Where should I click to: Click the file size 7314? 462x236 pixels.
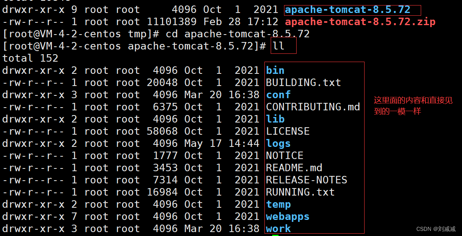point(166,180)
